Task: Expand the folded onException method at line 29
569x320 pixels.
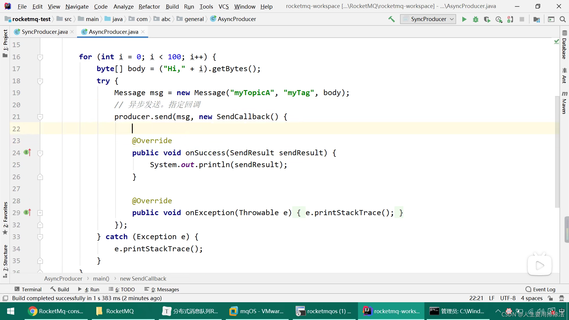Action: point(40,213)
